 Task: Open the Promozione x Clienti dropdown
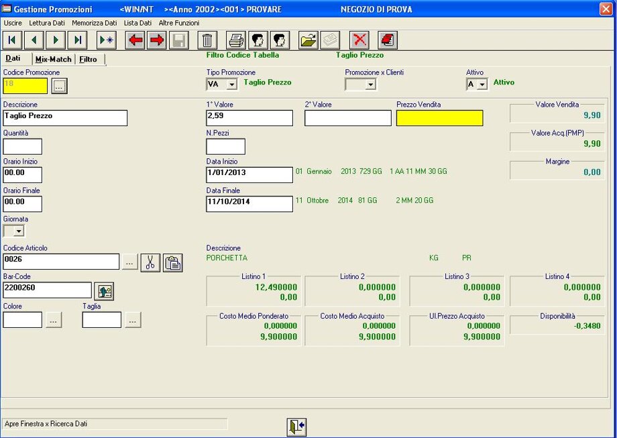point(370,85)
